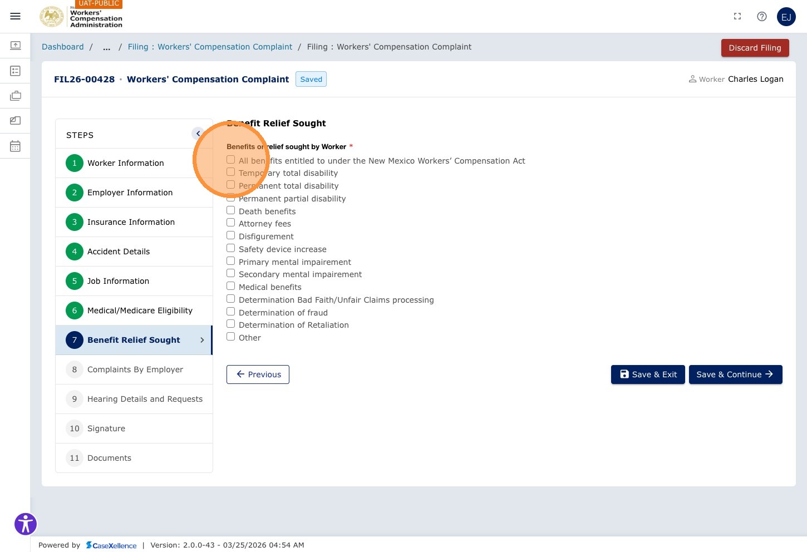Check Death benefits
Image resolution: width=807 pixels, height=552 pixels.
(x=230, y=210)
